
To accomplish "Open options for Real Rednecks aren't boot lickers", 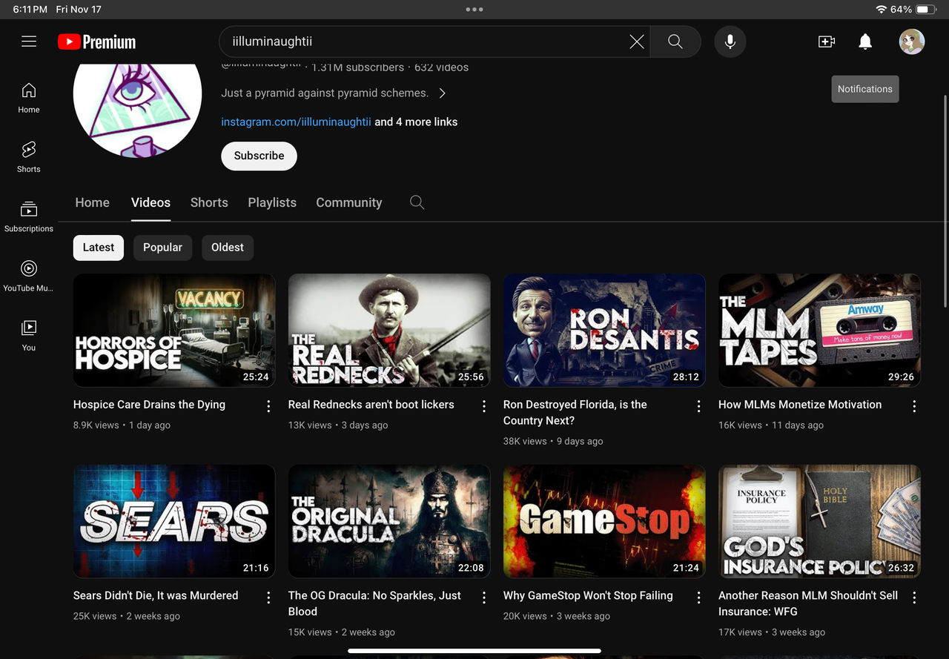I will coord(483,406).
